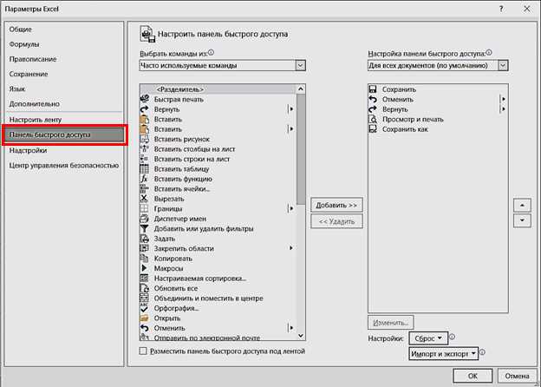The width and height of the screenshot is (541, 387).
Task: Click the Вернуть redo icon in commands list
Action: pyautogui.click(x=144, y=109)
